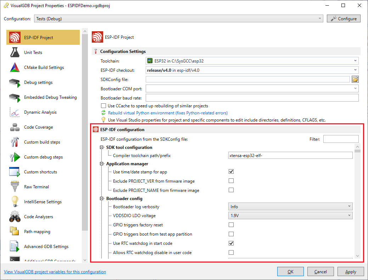
Task: Enable GPIO triggers boot from test app partition
Action: pos(231,234)
